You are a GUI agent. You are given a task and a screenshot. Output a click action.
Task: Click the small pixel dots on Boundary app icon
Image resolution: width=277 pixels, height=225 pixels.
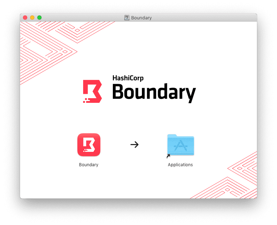(x=84, y=150)
